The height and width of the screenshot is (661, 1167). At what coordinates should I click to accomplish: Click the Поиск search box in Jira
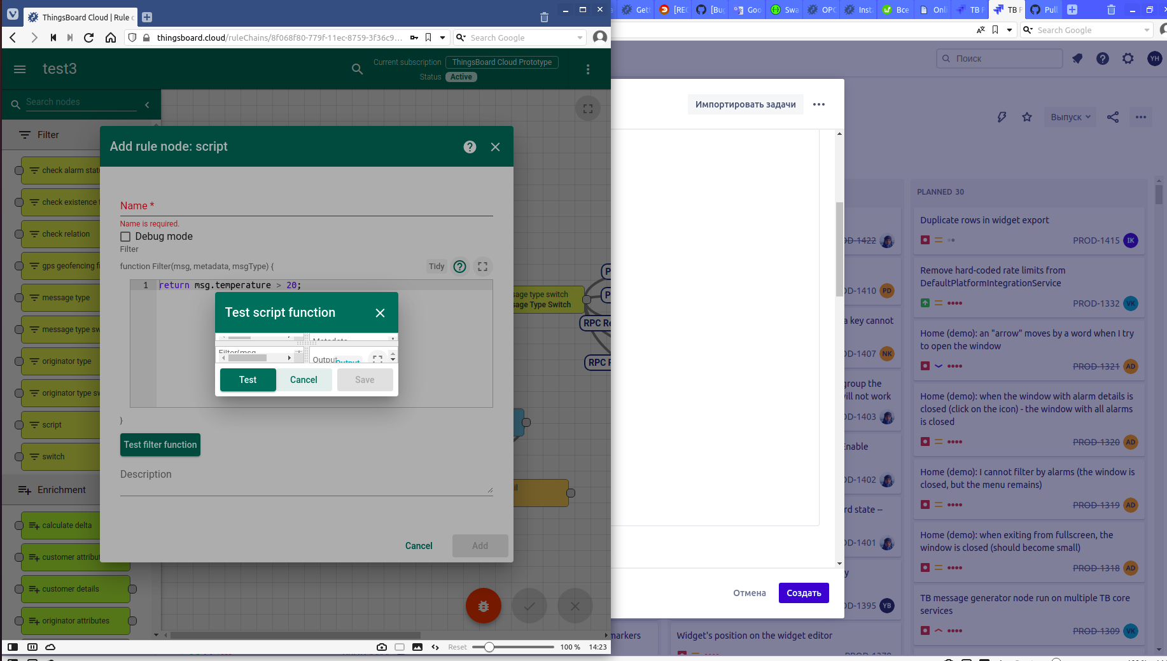tap(1000, 59)
